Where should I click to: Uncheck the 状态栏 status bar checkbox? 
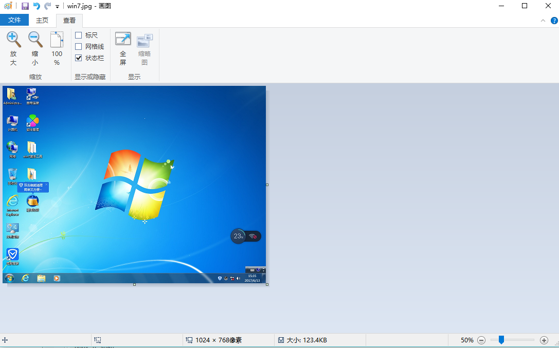[x=79, y=58]
